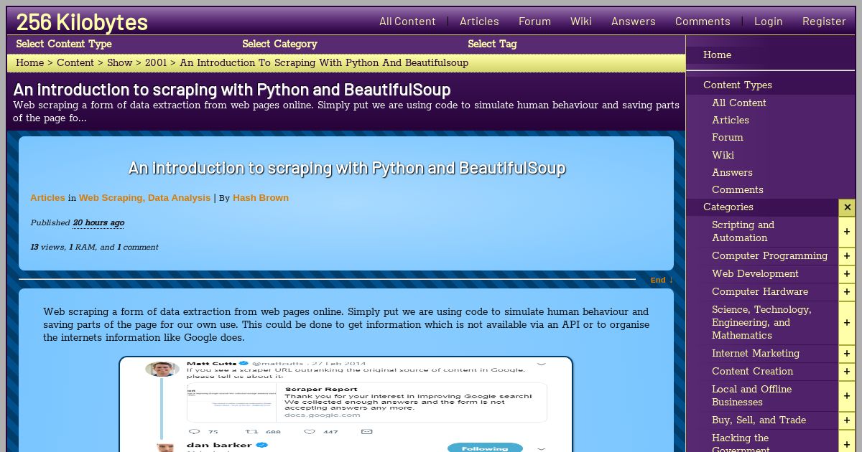
Task: Select All Content in the sidebar
Action: (x=739, y=103)
